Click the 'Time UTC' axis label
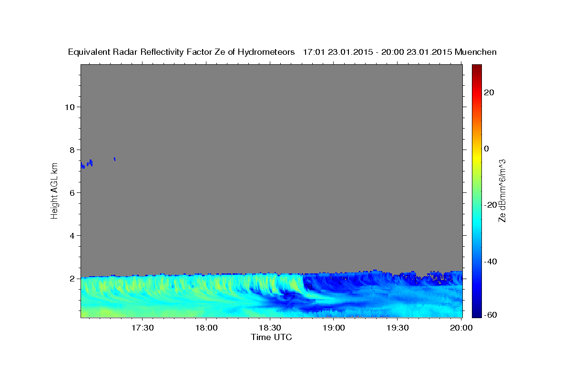Image resolution: width=572 pixels, height=381 pixels. pyautogui.click(x=271, y=337)
